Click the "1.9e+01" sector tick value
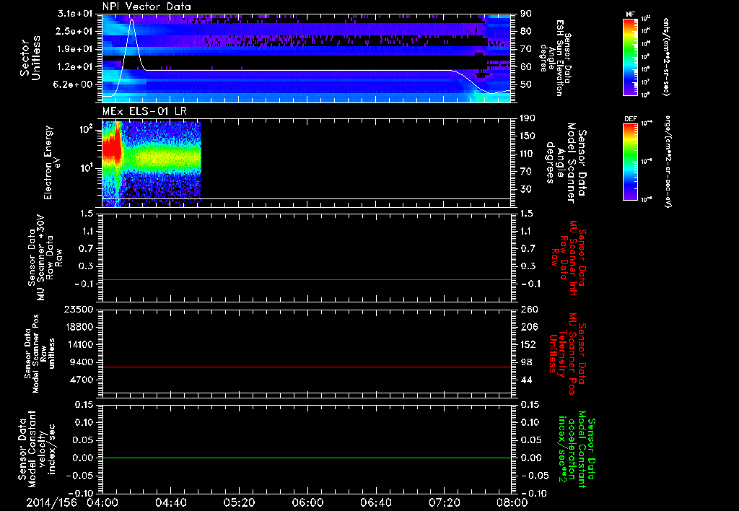 [74, 49]
